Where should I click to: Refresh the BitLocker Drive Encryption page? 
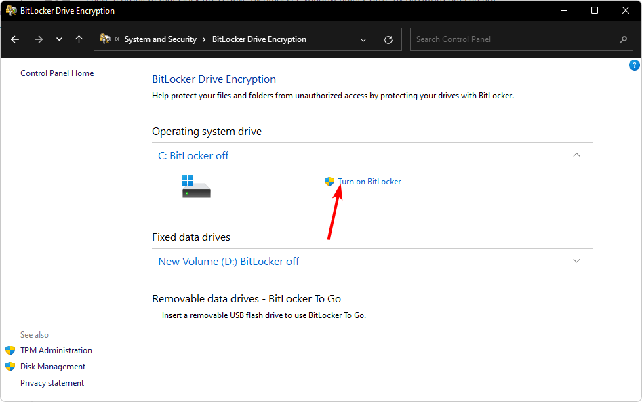pos(388,40)
